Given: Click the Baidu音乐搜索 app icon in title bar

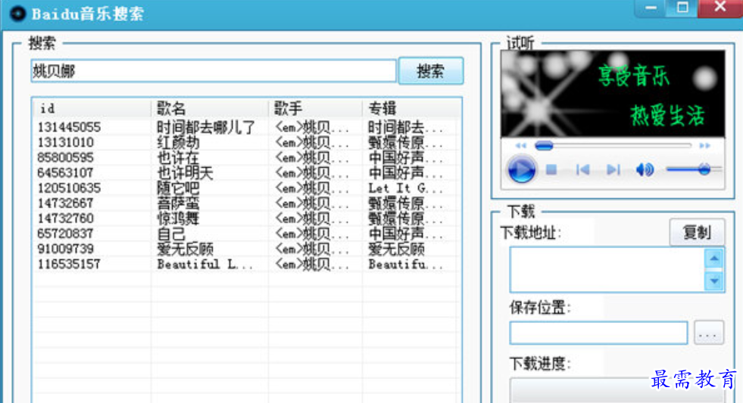Looking at the screenshot, I should tap(18, 14).
